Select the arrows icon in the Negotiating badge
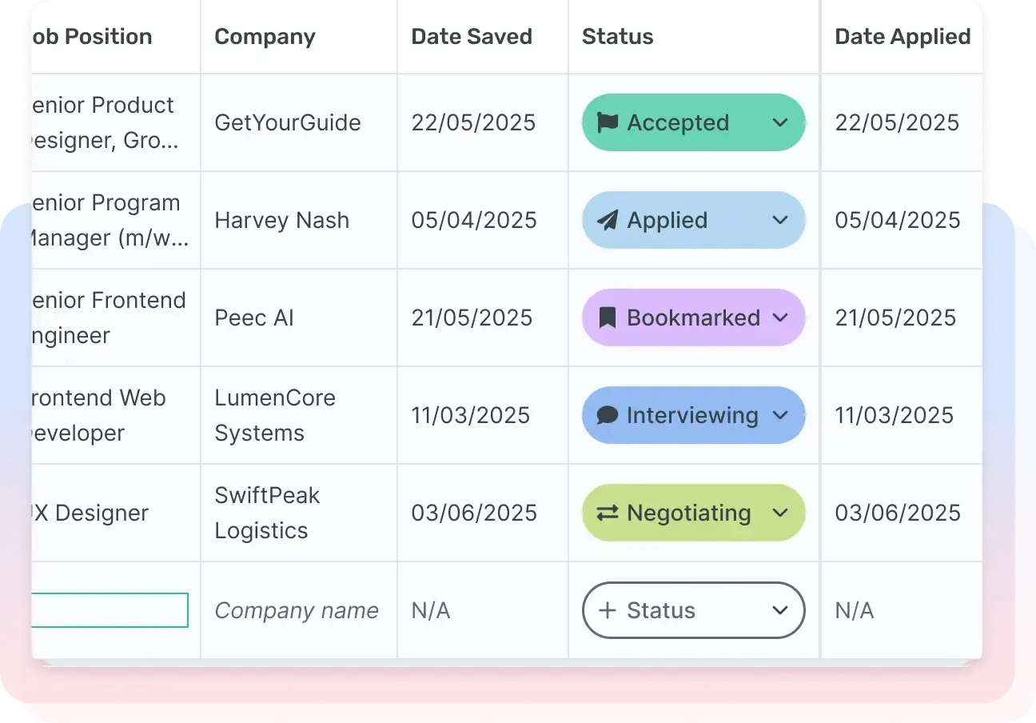 [607, 513]
